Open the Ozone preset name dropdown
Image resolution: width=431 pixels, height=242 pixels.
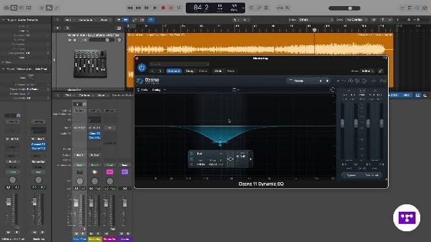click(x=302, y=81)
